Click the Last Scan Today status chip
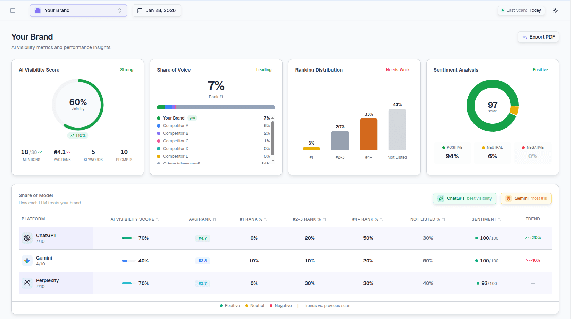 521,10
